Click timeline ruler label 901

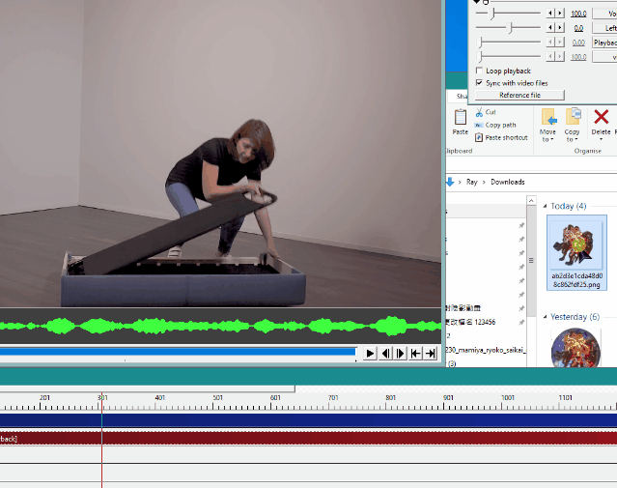[x=448, y=398]
